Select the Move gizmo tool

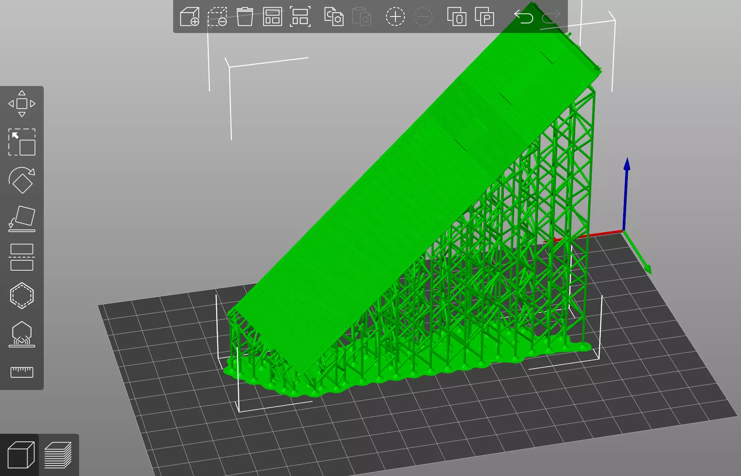(22, 104)
